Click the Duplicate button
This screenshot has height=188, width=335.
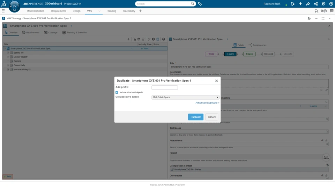(196, 117)
